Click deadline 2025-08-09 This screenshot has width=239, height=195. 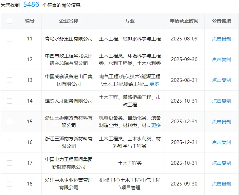[184, 39]
